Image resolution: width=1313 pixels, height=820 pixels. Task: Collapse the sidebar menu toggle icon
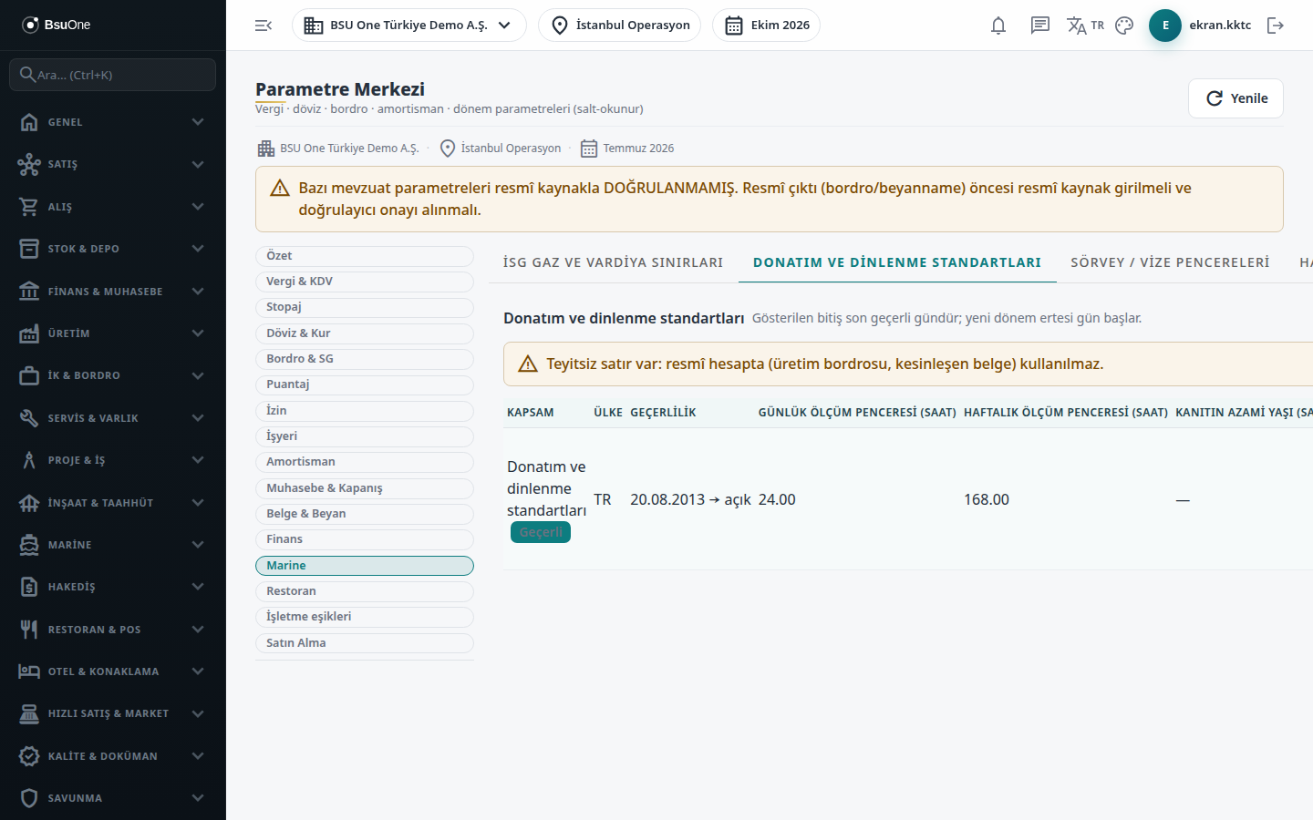(264, 26)
